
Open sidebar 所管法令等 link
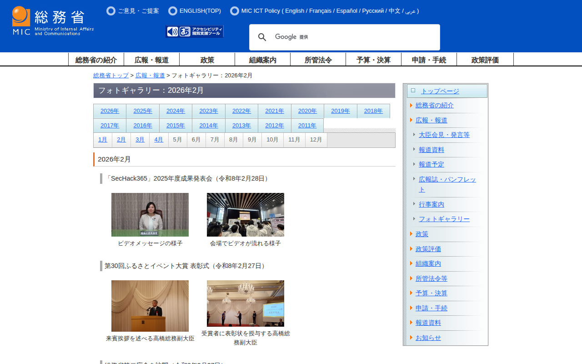[431, 279]
